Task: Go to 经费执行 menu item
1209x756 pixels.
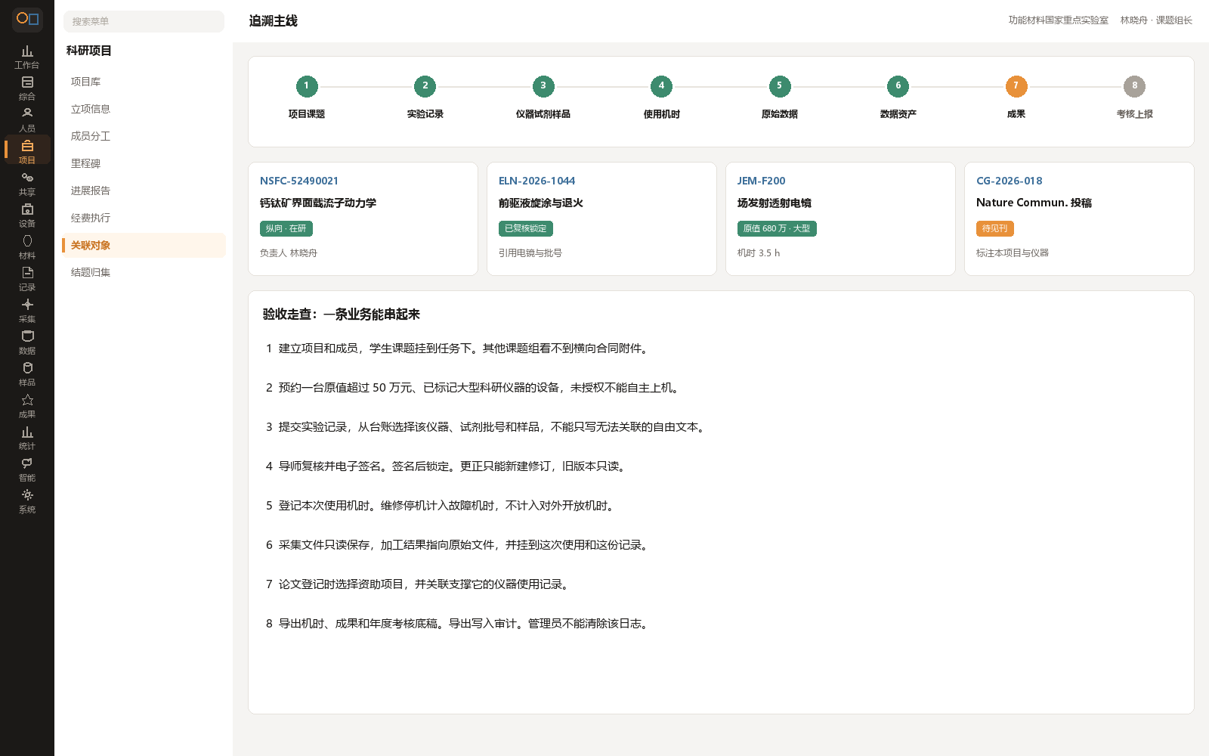Action: pos(144,218)
